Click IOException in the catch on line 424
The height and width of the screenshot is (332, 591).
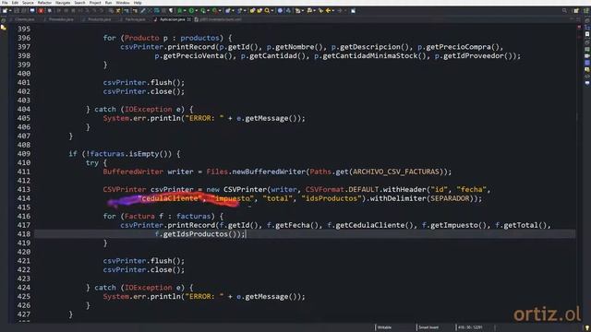coord(148,288)
